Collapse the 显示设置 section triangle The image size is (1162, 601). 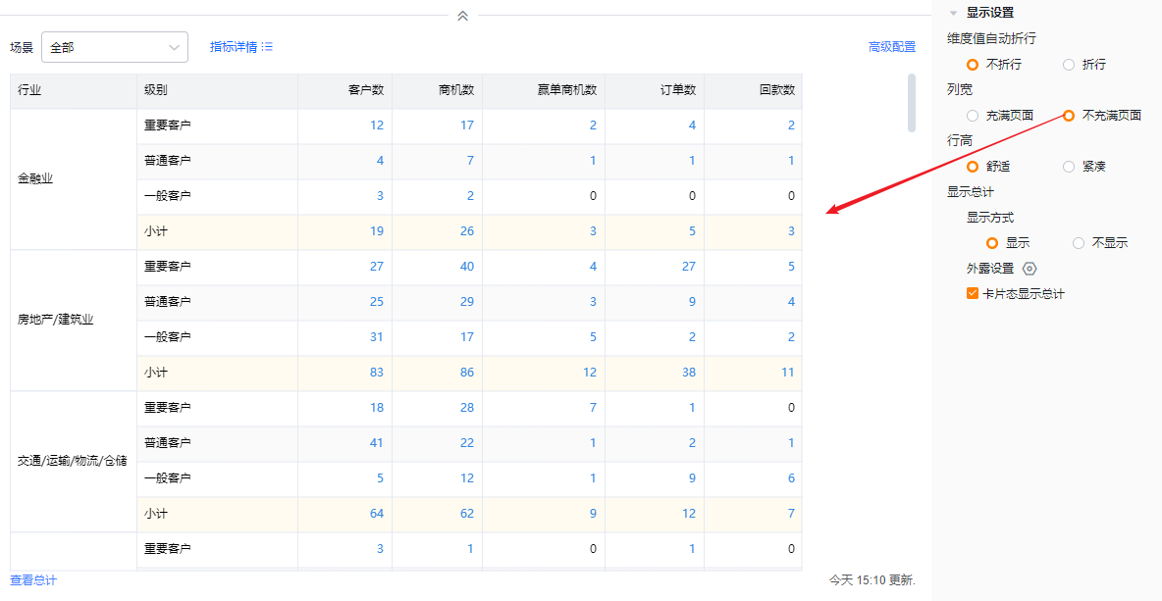click(x=952, y=14)
